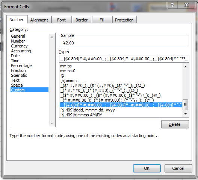198x180 pixels.
Task: Select mm:ss format in Type list
Action: click(121, 66)
